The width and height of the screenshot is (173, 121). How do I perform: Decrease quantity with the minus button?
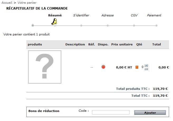click(x=146, y=69)
